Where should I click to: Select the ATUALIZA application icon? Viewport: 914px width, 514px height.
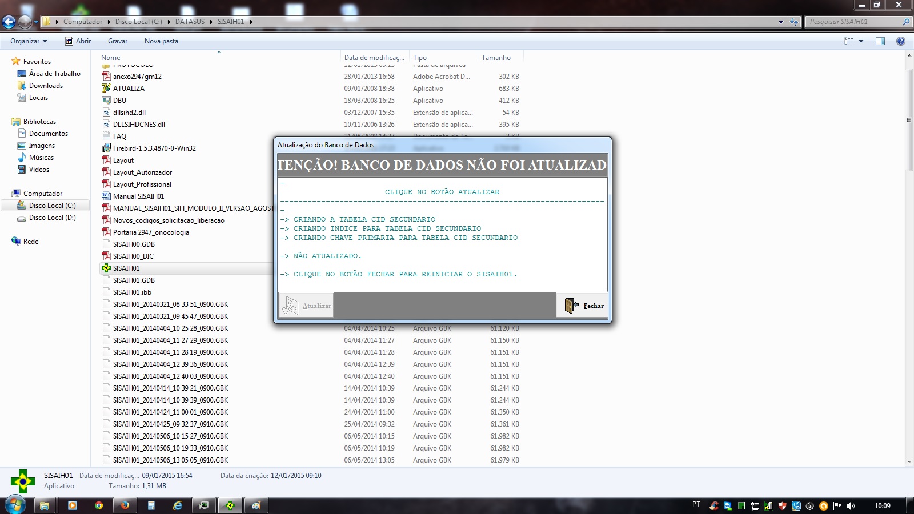click(106, 88)
